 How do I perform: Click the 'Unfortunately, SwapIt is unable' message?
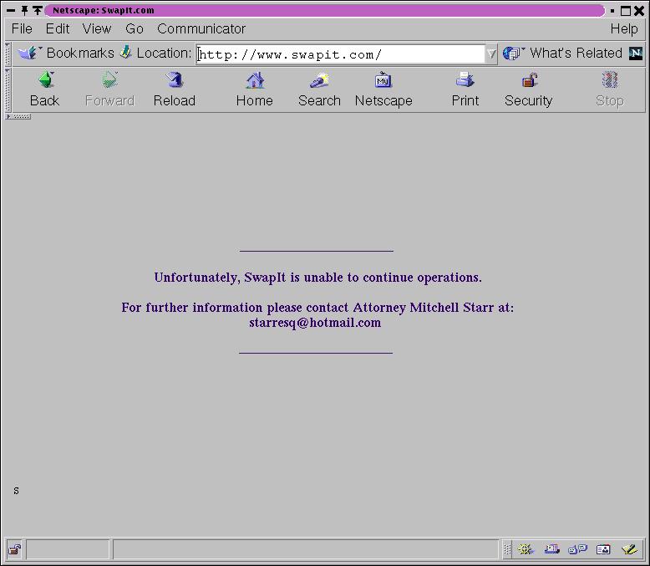pos(318,278)
